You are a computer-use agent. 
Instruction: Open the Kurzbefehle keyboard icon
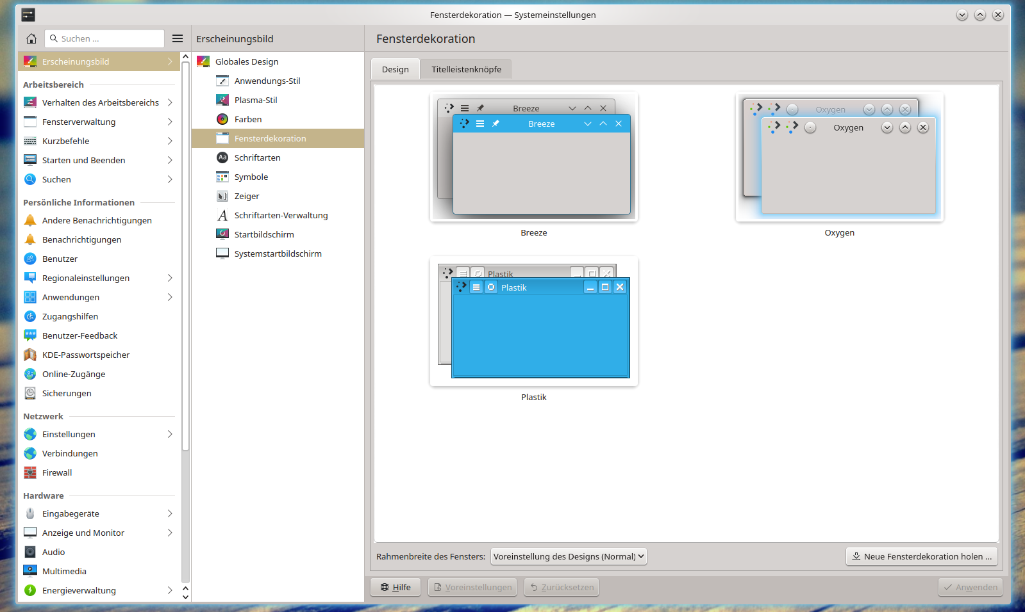click(x=30, y=141)
